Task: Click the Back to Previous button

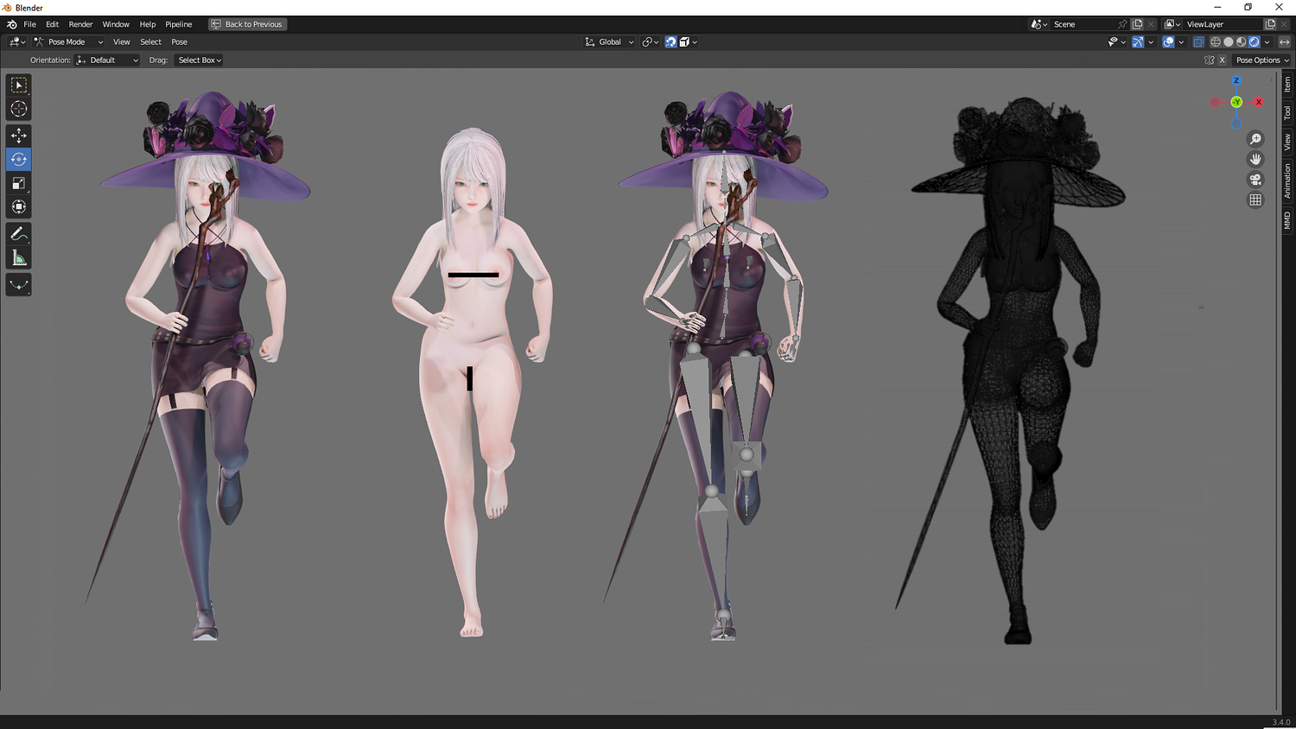Action: [247, 24]
